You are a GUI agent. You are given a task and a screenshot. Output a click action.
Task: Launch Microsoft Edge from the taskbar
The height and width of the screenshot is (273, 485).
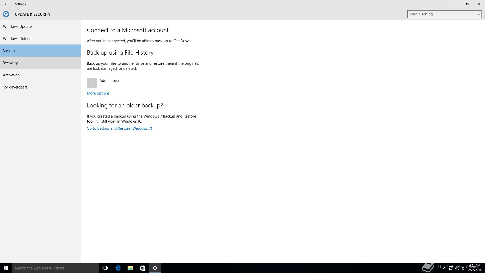tap(118, 268)
